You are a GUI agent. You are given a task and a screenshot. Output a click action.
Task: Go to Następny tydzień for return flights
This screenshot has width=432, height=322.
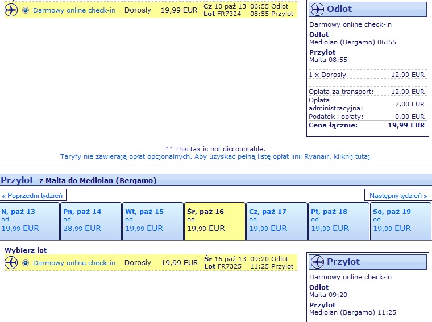[x=398, y=196]
